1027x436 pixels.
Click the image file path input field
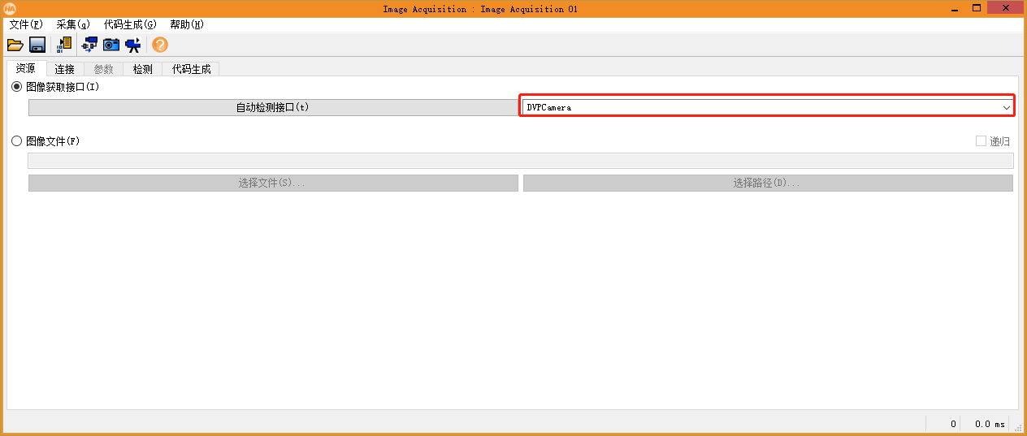coord(521,161)
